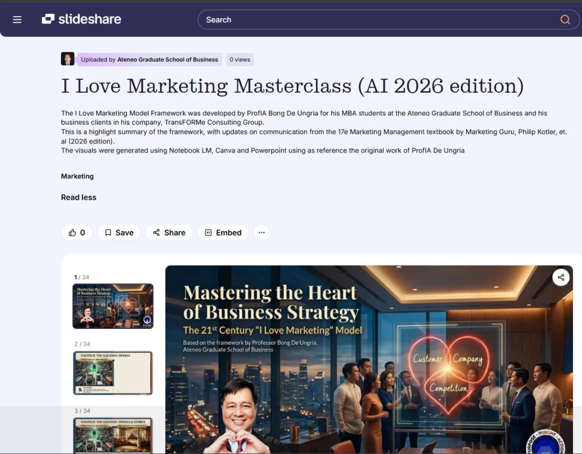582x454 pixels.
Task: Select slide 3 thumbnail
Action: coord(113,435)
